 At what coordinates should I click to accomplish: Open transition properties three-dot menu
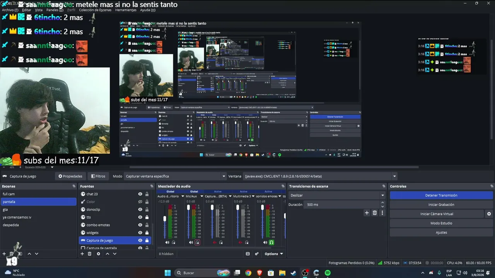[x=382, y=213]
